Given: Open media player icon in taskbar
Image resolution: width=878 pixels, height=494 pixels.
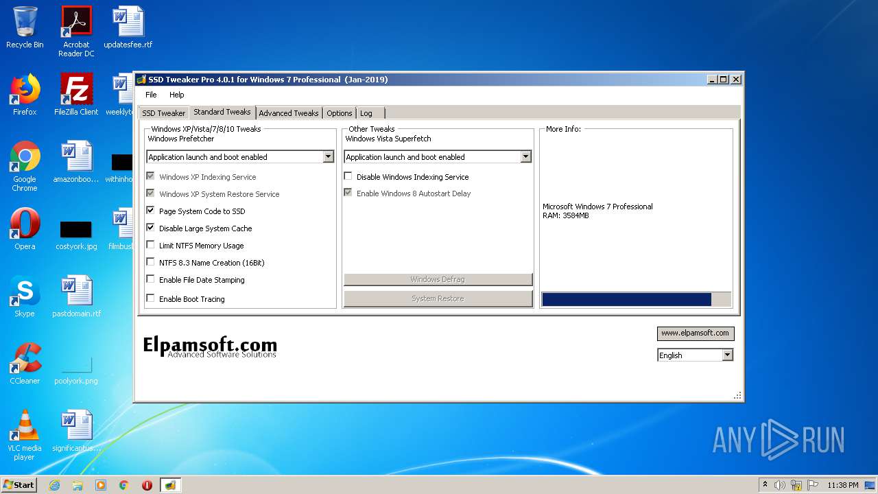Looking at the screenshot, I should (101, 485).
